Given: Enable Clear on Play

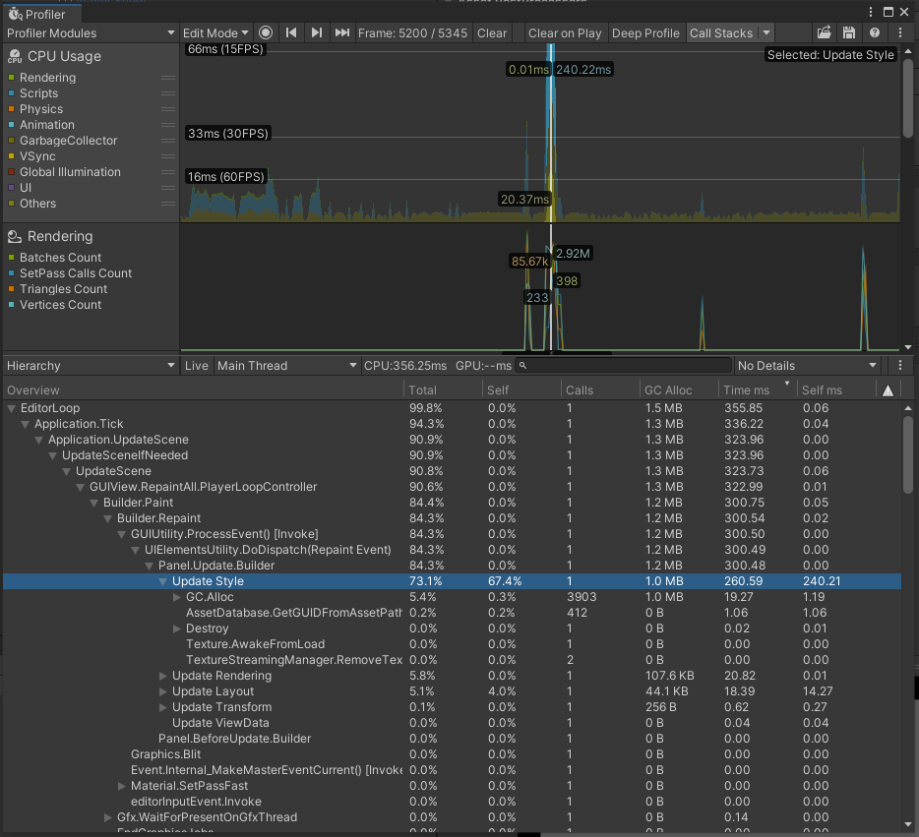Looking at the screenshot, I should pos(564,32).
